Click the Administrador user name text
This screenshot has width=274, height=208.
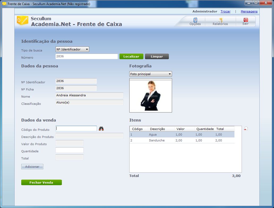[205, 11]
